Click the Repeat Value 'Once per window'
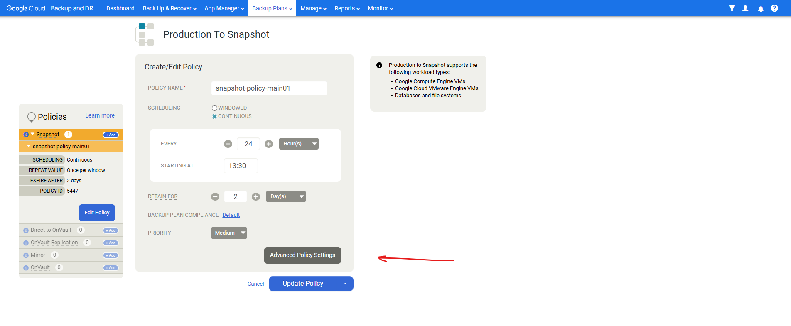This screenshot has width=791, height=326. click(x=86, y=170)
